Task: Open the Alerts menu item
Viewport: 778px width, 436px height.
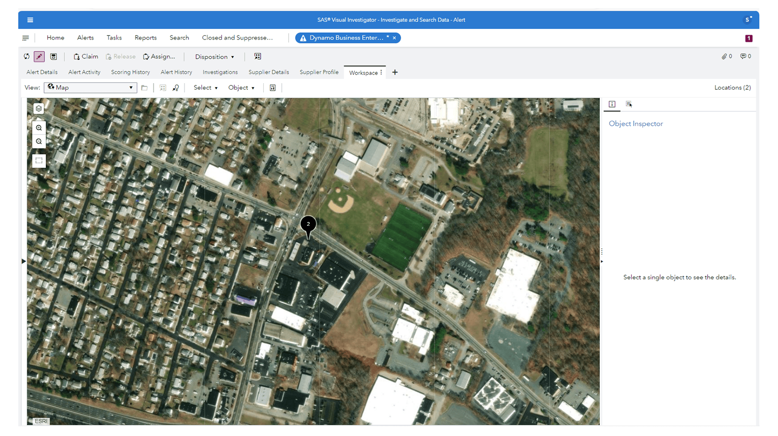Action: (85, 38)
